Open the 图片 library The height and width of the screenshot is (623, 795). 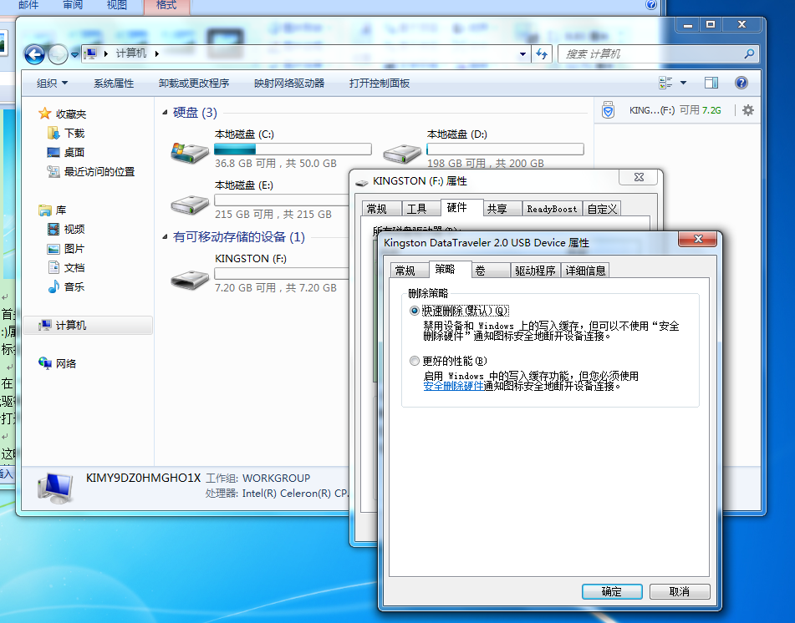tap(74, 249)
